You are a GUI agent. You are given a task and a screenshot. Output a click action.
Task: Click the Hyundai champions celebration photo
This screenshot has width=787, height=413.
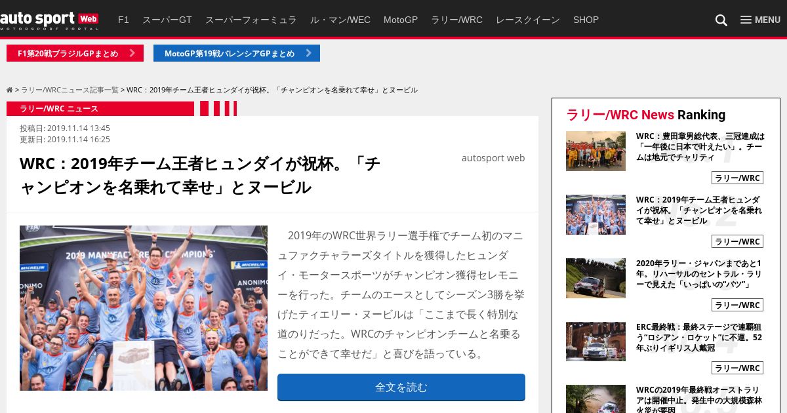coord(144,308)
